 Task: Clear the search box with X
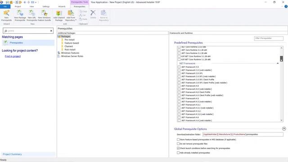(x=51, y=31)
